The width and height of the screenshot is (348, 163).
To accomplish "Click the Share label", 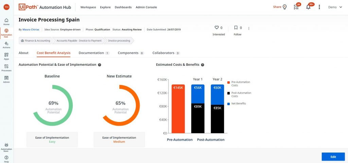I will [x=277, y=7].
